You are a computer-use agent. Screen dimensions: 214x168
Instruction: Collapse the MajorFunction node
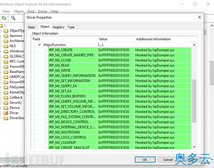(39, 45)
